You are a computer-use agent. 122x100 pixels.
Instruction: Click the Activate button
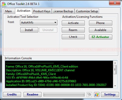click(73, 23)
